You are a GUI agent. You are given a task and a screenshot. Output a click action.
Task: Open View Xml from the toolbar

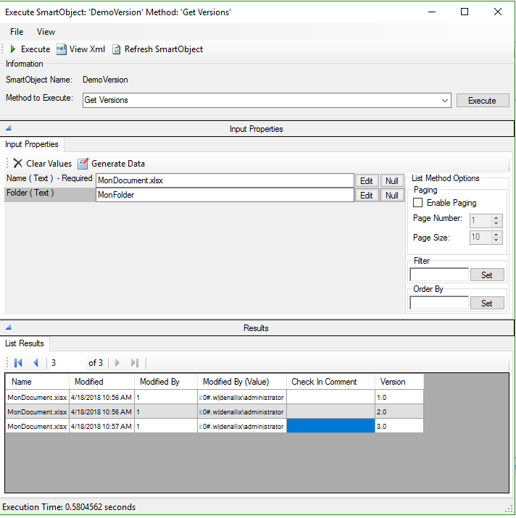(x=62, y=49)
